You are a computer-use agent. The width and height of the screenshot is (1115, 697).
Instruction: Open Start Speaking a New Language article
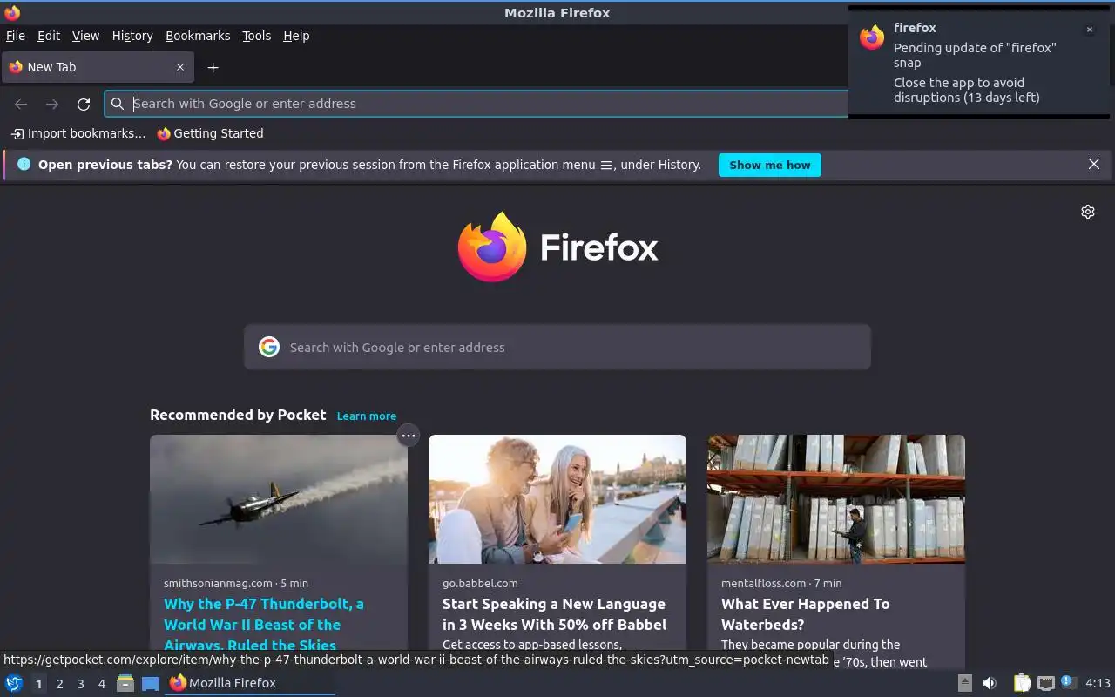554,614
